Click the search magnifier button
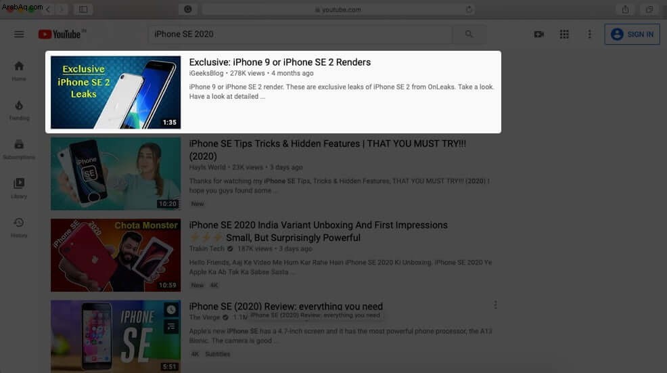667x373 pixels. click(x=469, y=34)
